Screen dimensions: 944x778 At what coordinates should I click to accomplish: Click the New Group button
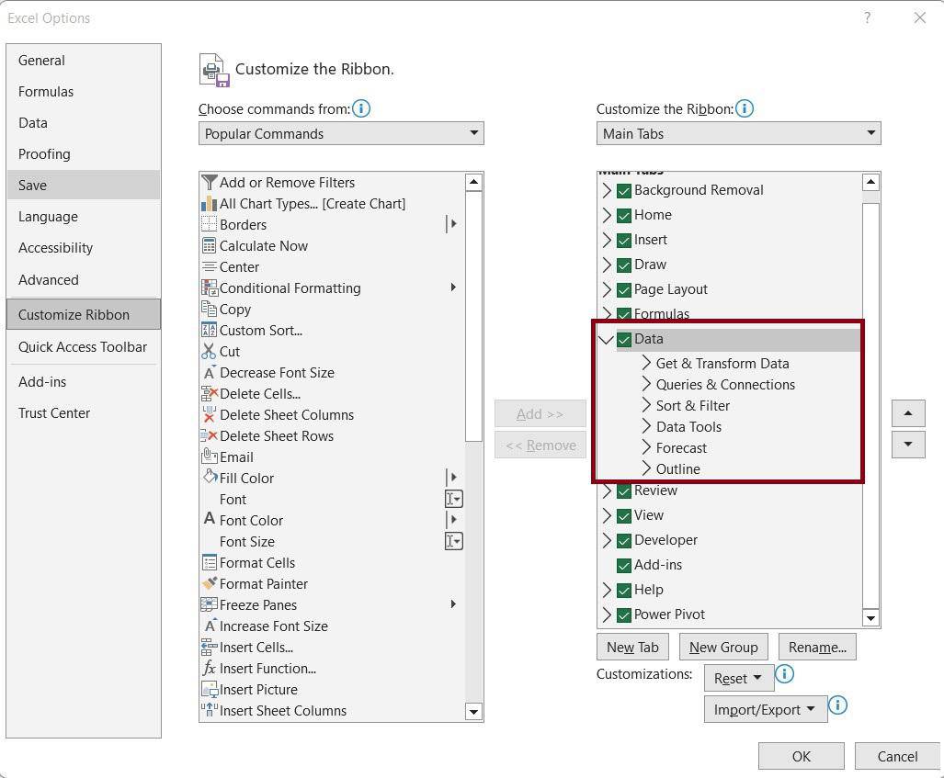(x=723, y=647)
